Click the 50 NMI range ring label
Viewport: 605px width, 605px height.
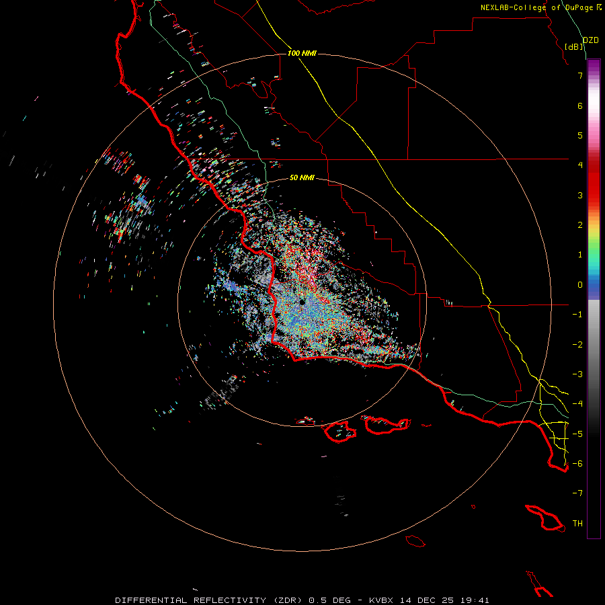pos(302,177)
